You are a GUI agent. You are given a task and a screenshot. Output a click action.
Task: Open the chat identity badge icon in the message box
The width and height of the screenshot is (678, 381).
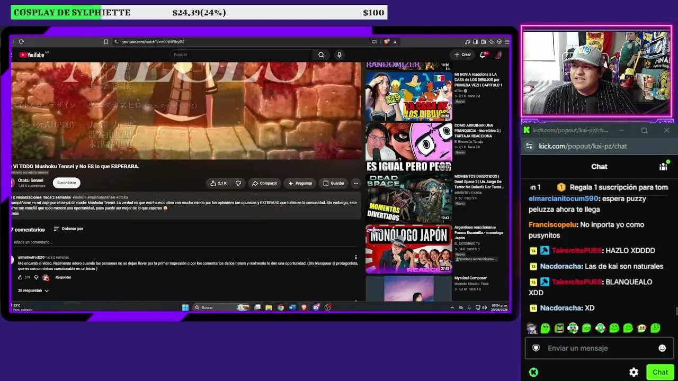click(x=536, y=348)
